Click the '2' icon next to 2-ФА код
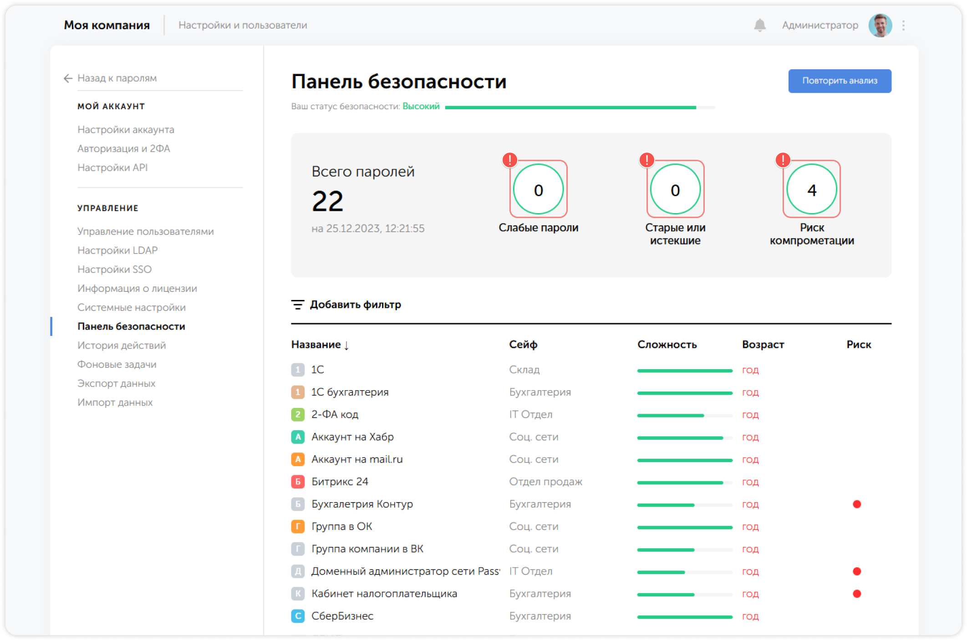Viewport: 967px width, 641px height. [x=298, y=414]
